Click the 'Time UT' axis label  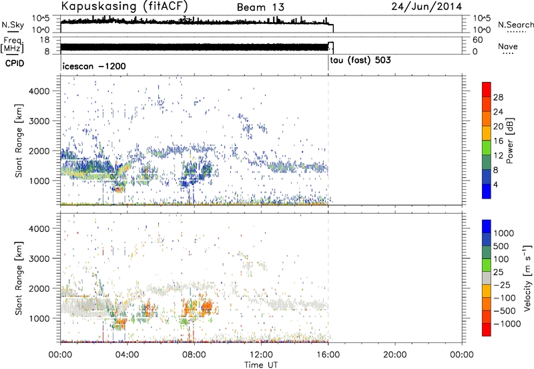pyautogui.click(x=261, y=365)
